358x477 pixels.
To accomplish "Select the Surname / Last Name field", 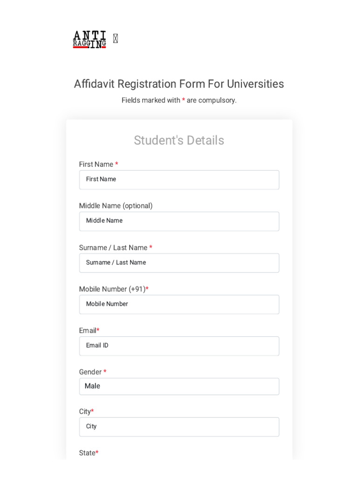I will click(x=179, y=263).
